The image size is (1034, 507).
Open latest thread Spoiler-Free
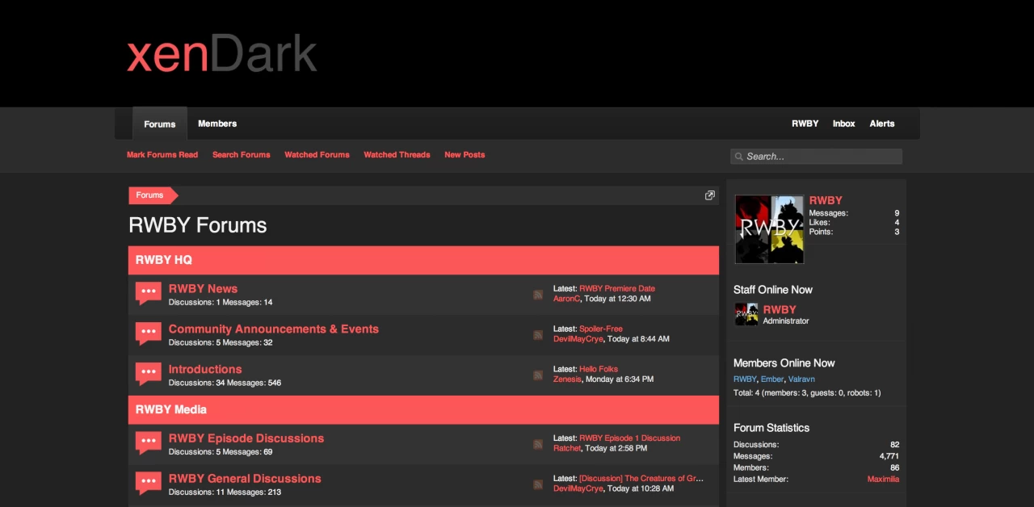click(601, 329)
